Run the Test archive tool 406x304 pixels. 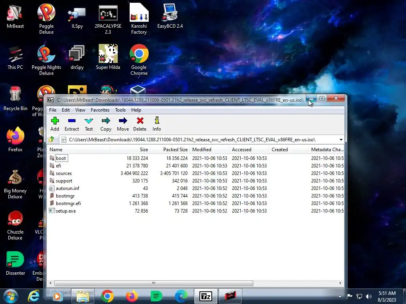tap(89, 124)
